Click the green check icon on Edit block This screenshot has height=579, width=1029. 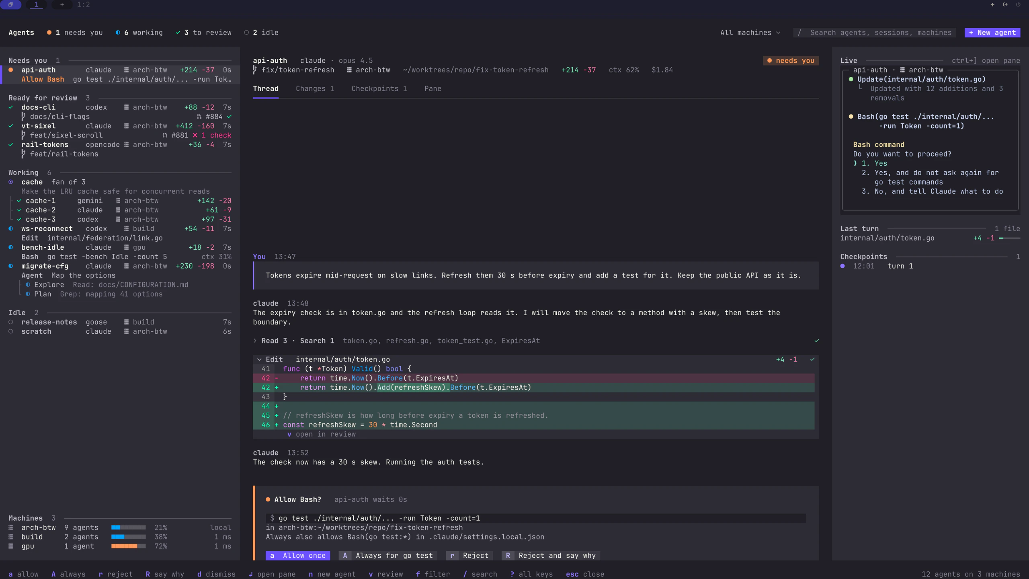tap(812, 359)
